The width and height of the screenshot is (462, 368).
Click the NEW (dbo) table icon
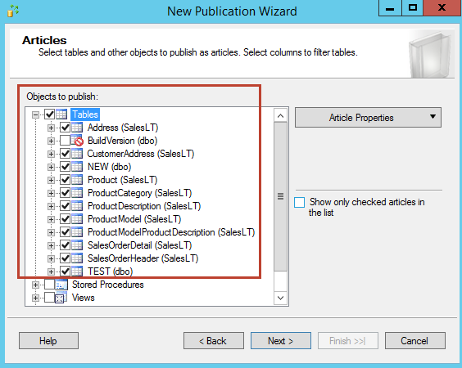[77, 167]
